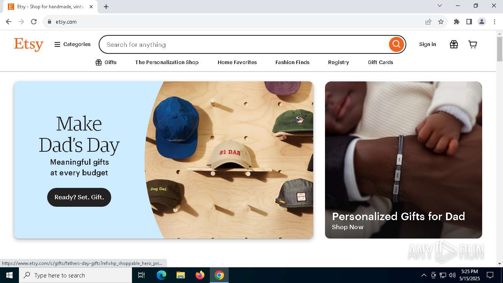This screenshot has height=283, width=503.
Task: Focus the Search for anything field
Action: (244, 44)
